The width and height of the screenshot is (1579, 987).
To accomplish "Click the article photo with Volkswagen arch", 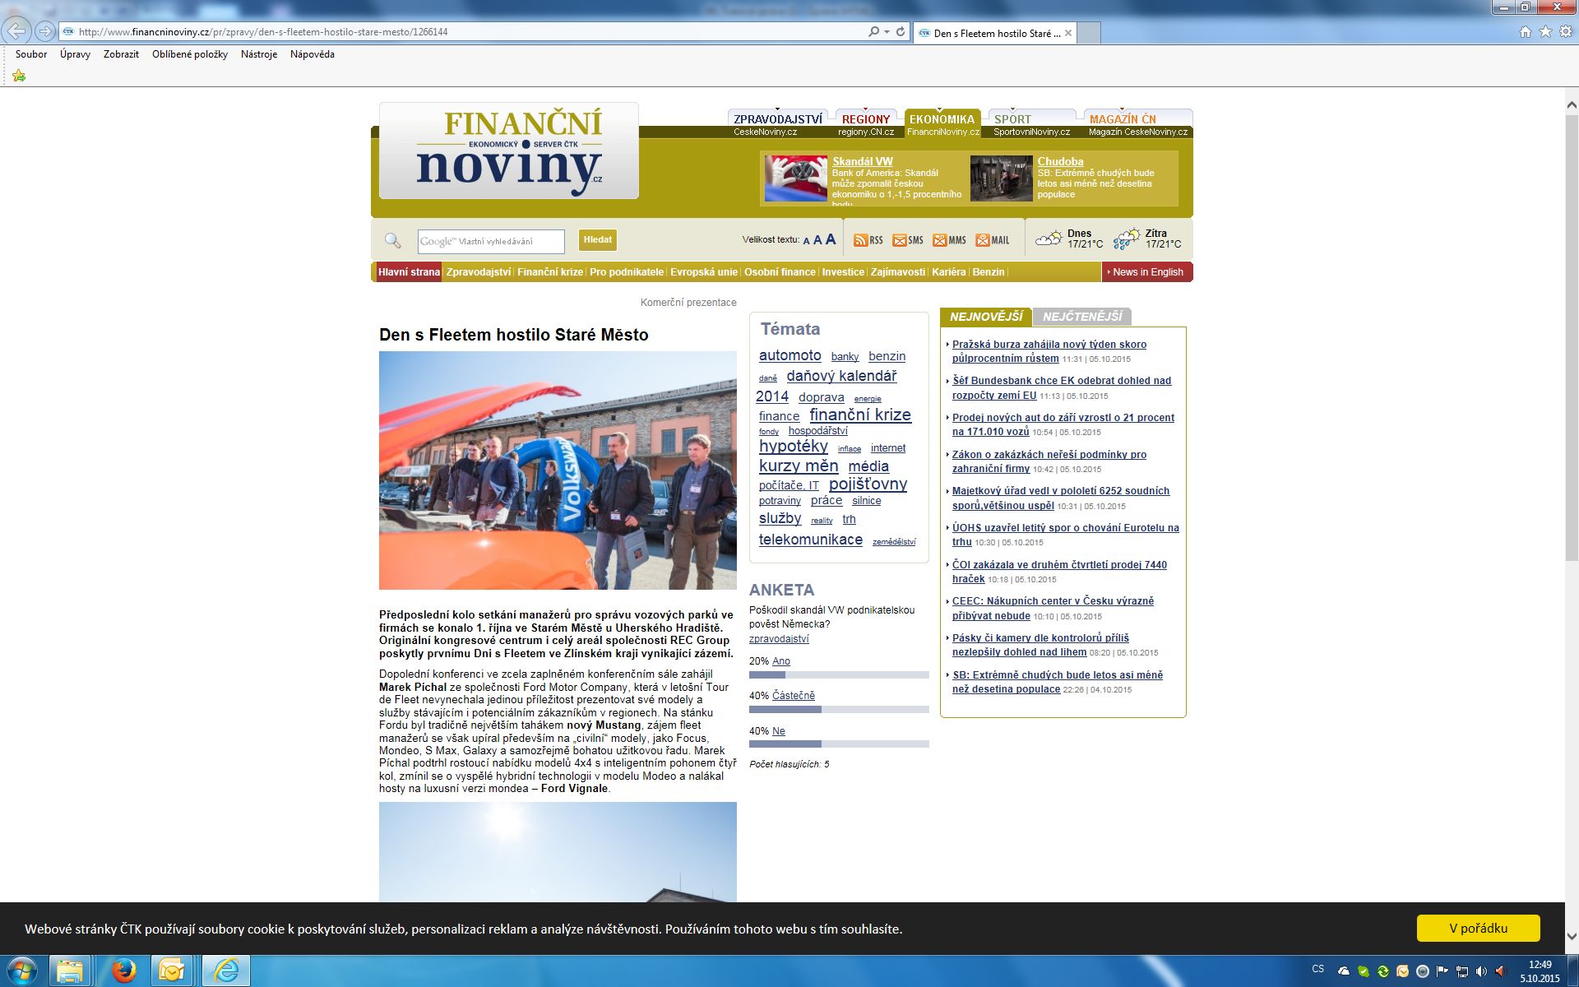I will click(558, 470).
